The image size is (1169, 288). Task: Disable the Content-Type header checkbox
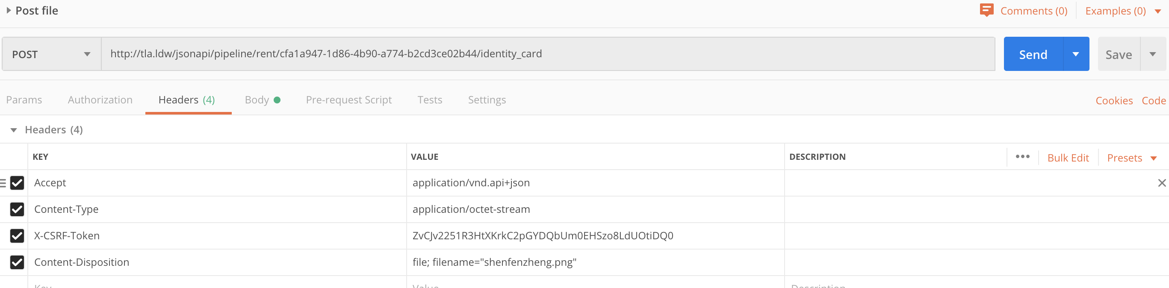[x=17, y=209]
